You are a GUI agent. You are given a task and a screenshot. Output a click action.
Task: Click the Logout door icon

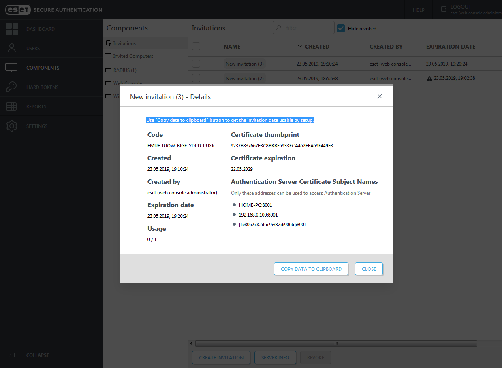(444, 9)
